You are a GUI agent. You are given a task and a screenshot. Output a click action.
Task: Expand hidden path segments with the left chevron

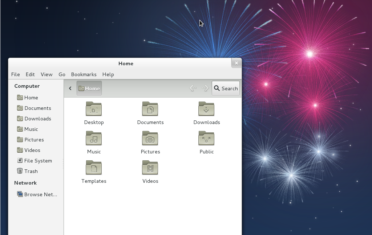(x=70, y=88)
